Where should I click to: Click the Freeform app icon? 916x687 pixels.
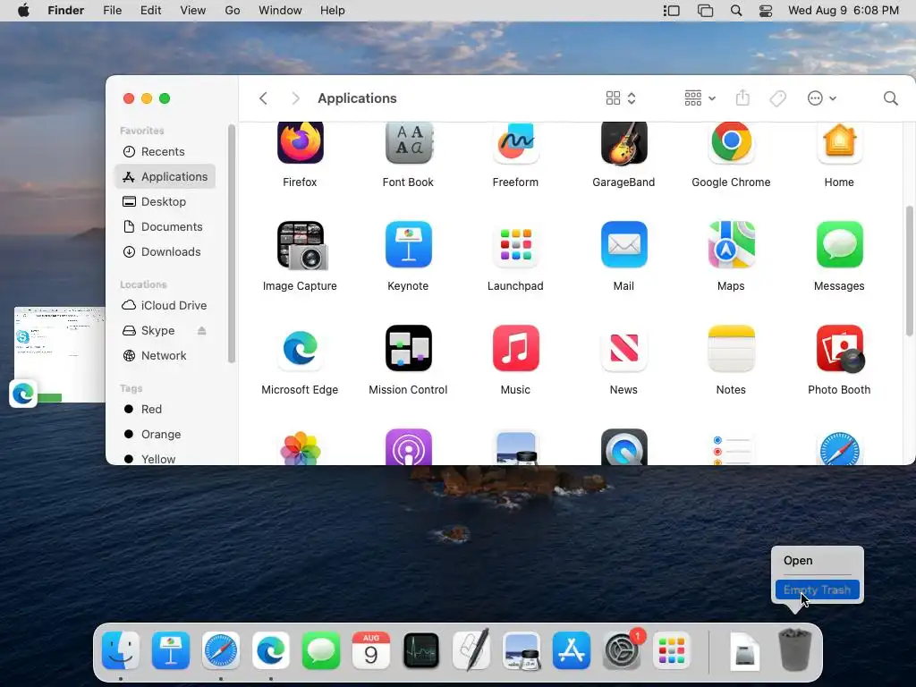pyautogui.click(x=515, y=142)
